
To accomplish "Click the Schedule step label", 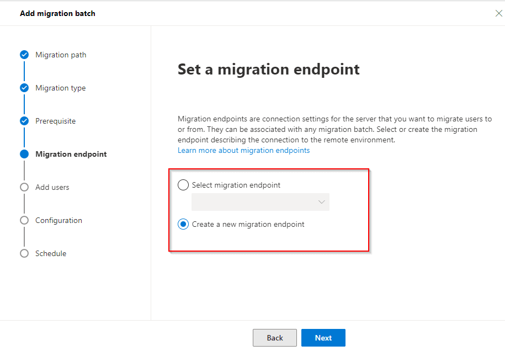I will coord(50,253).
